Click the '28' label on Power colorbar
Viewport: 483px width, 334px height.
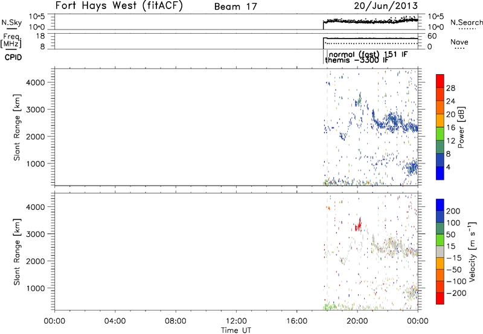pos(450,88)
